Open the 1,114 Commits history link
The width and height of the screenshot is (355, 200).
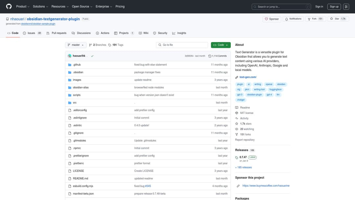(x=217, y=56)
